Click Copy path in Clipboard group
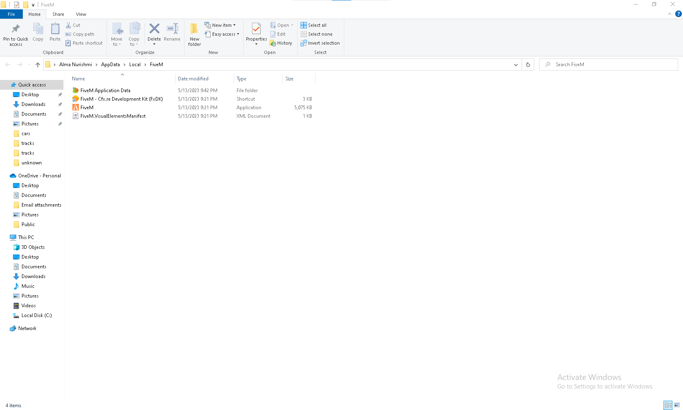This screenshot has height=410, width=683. pos(80,34)
